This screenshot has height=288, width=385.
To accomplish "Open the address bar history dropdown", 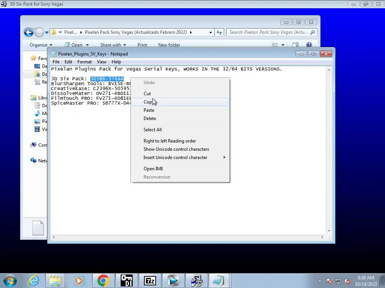I will [x=211, y=32].
